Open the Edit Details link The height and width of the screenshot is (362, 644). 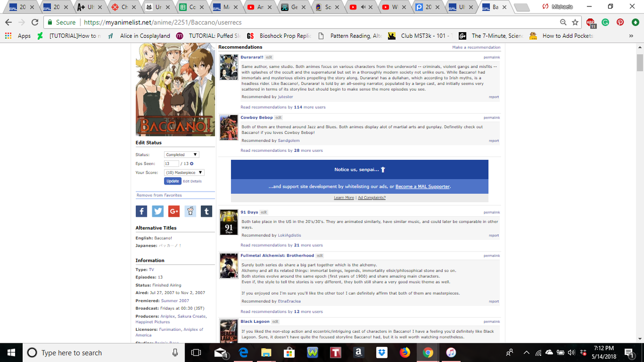(192, 181)
